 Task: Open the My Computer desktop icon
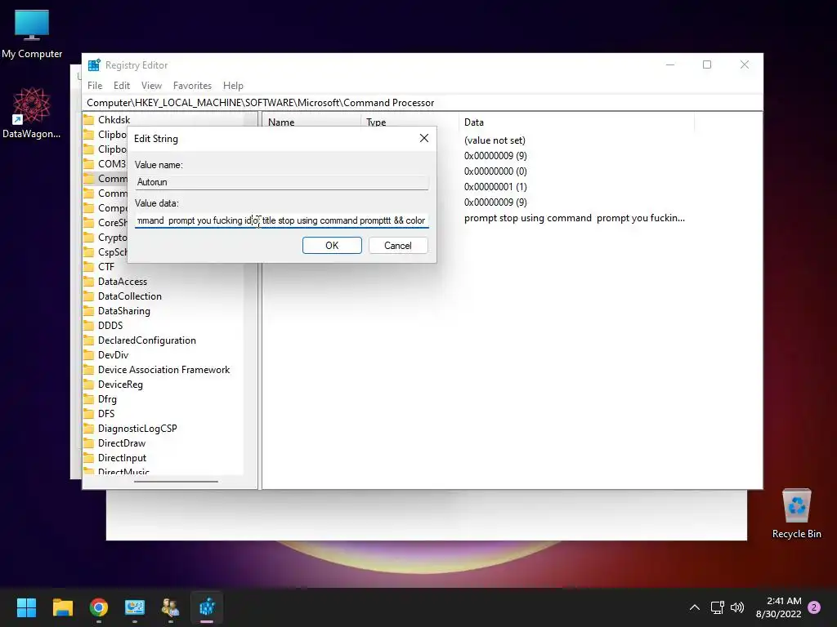pos(32,33)
